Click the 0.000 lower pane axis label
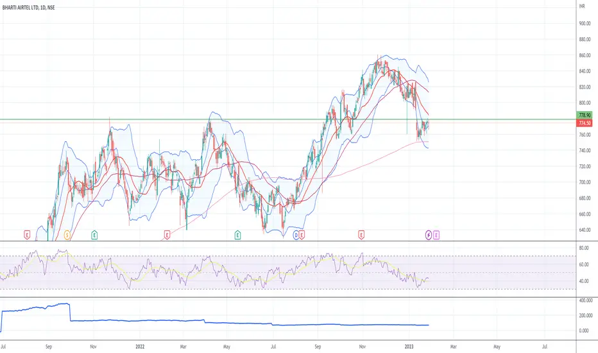Image resolution: width=598 pixels, height=353 pixels. tap(583, 331)
